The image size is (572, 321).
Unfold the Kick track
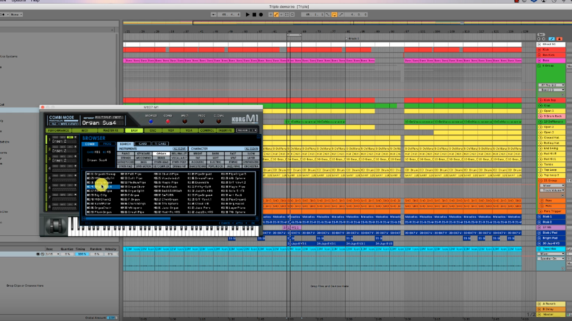[x=540, y=50]
